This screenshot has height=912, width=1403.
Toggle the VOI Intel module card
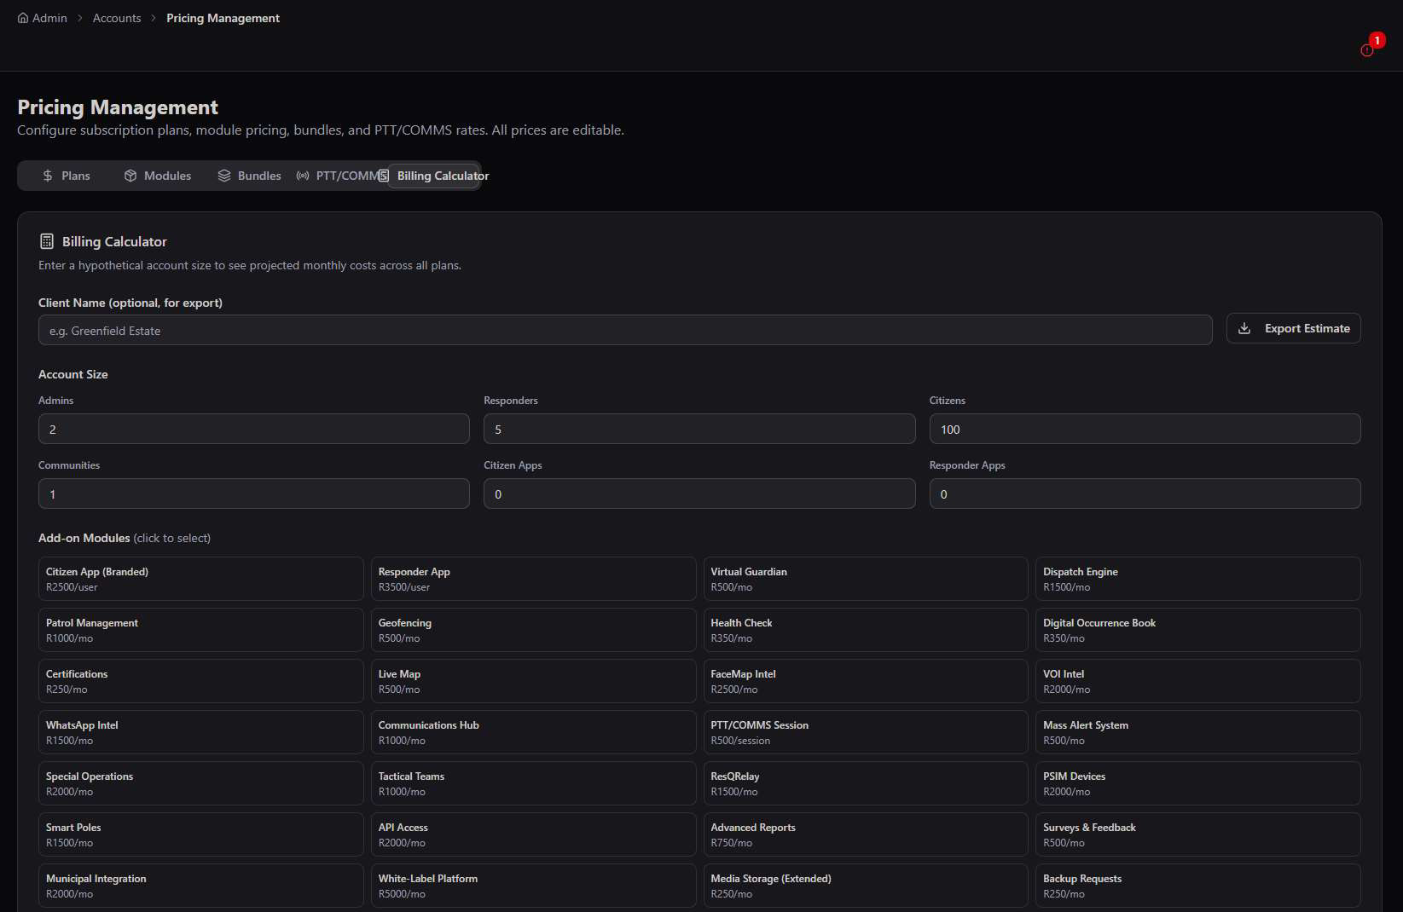tap(1198, 681)
